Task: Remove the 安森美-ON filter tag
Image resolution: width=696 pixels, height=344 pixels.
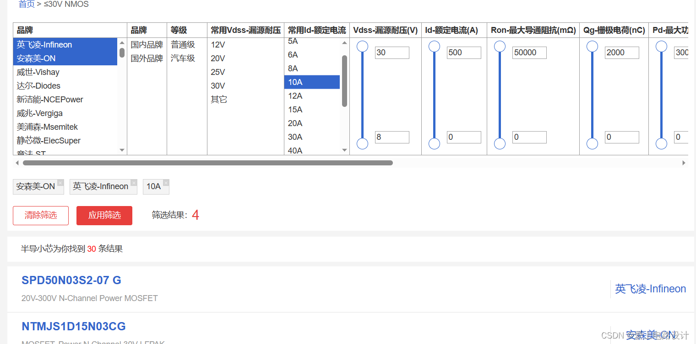Action: coord(60,183)
